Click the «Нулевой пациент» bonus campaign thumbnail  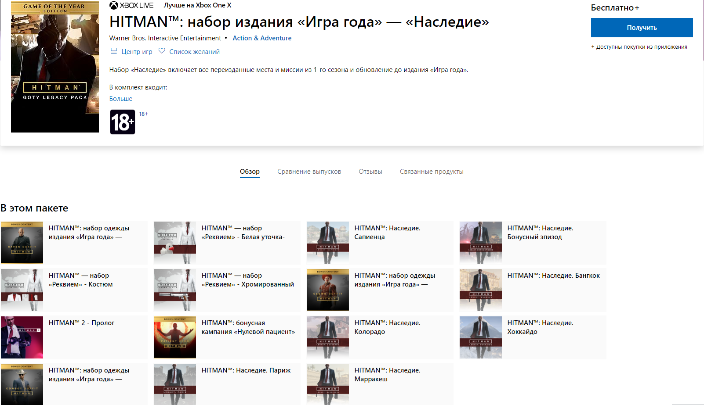pyautogui.click(x=175, y=337)
